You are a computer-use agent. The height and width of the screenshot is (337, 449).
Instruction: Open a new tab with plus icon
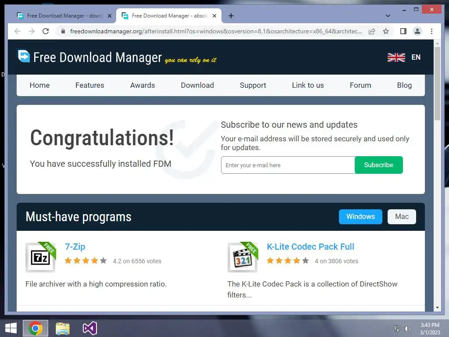(x=231, y=16)
